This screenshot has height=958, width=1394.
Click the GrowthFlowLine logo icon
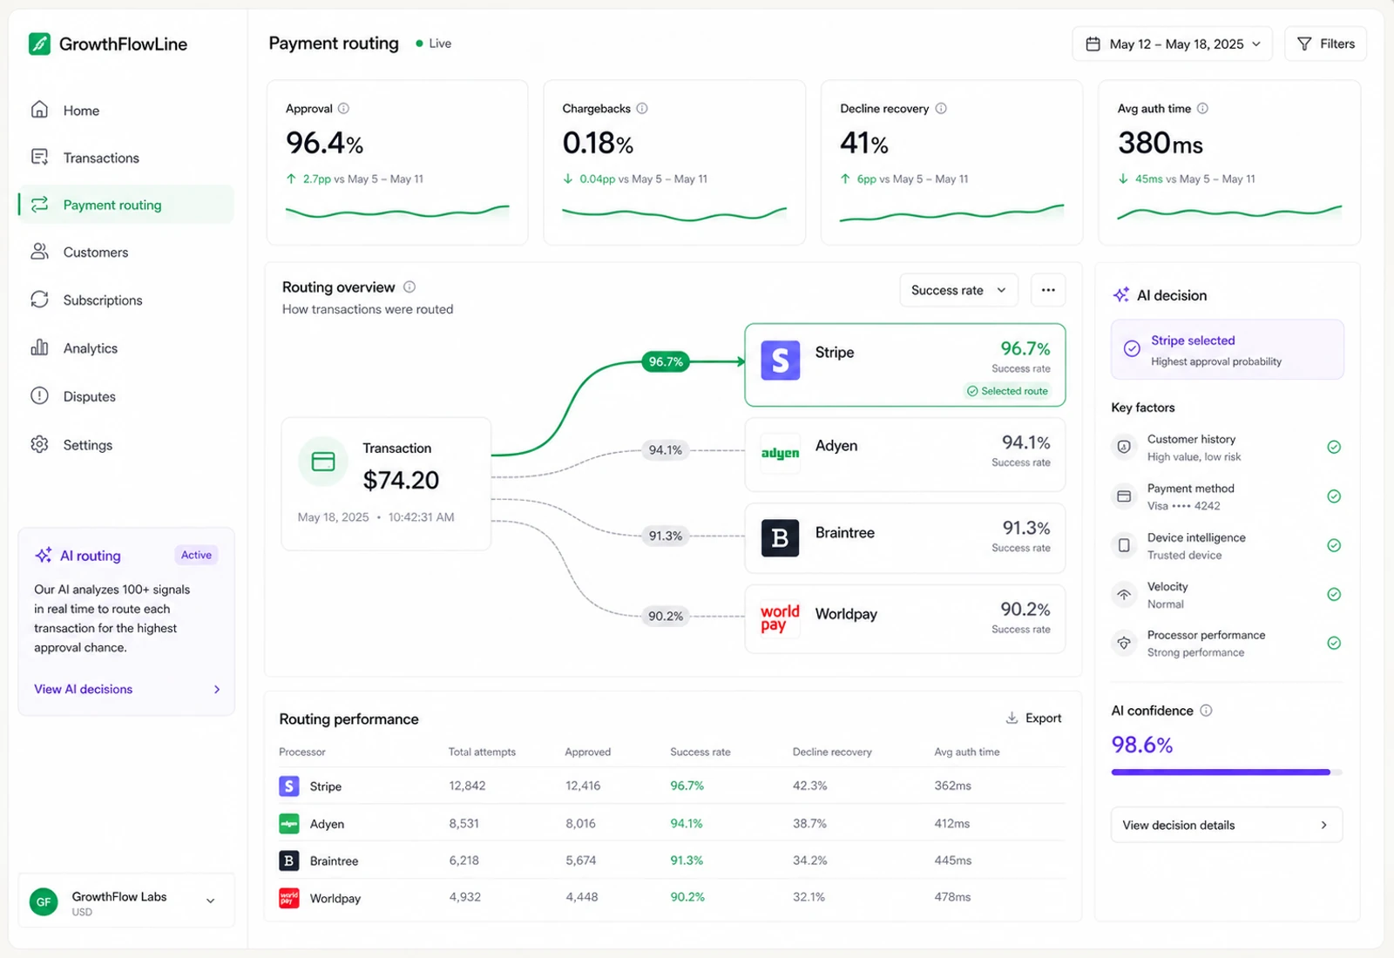pyautogui.click(x=39, y=44)
